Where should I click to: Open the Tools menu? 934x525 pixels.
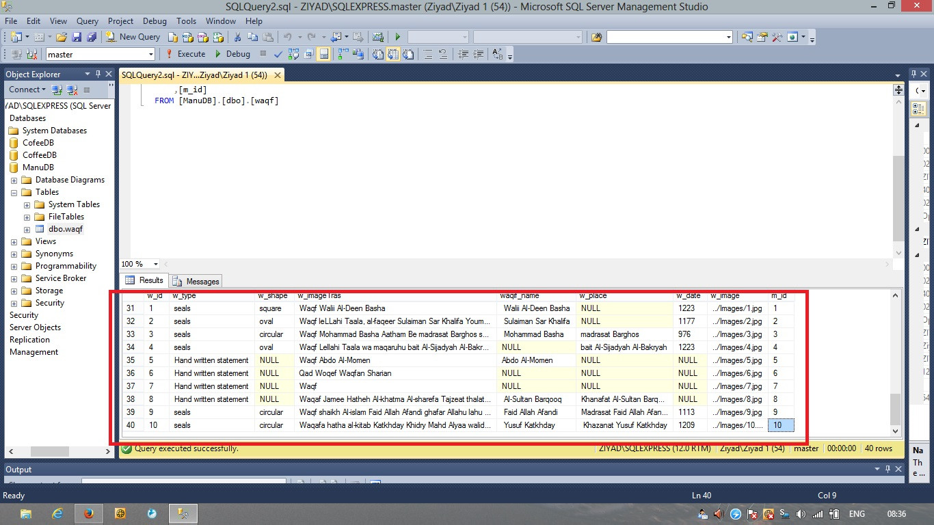click(186, 21)
